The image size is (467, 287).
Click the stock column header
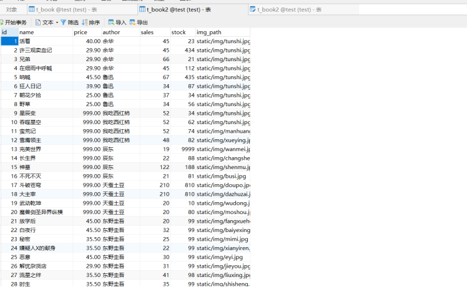point(183,32)
